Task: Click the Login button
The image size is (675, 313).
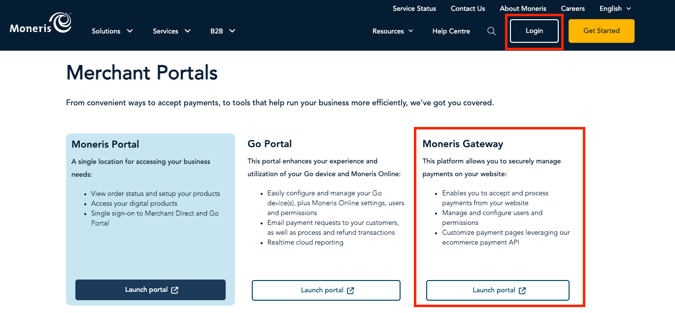Action: click(x=534, y=31)
